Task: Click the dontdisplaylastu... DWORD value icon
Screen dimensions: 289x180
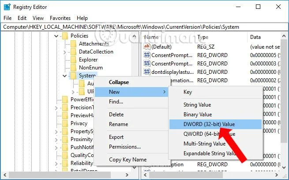Action: tap(147, 72)
